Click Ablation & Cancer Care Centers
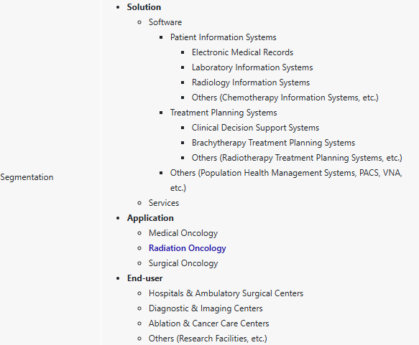This screenshot has width=419, height=345. click(208, 323)
